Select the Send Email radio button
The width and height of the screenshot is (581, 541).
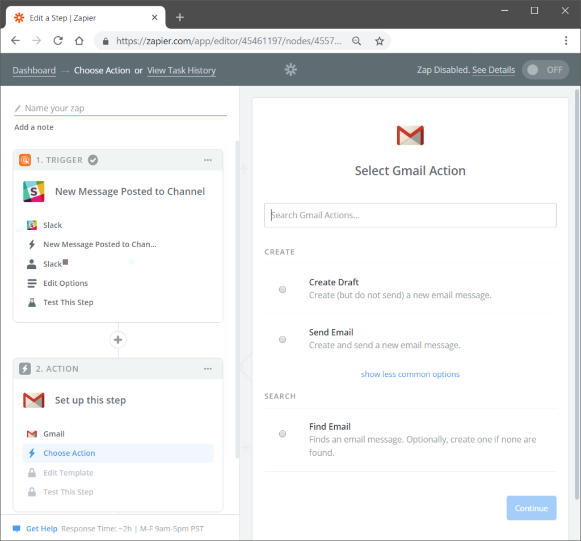coord(283,339)
